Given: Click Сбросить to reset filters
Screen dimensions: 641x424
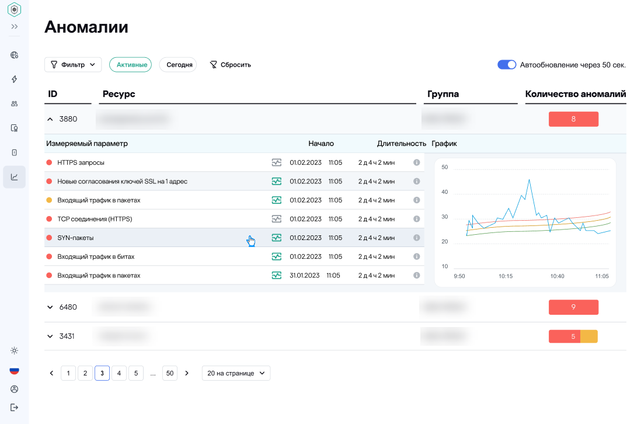Looking at the screenshot, I should [x=230, y=65].
